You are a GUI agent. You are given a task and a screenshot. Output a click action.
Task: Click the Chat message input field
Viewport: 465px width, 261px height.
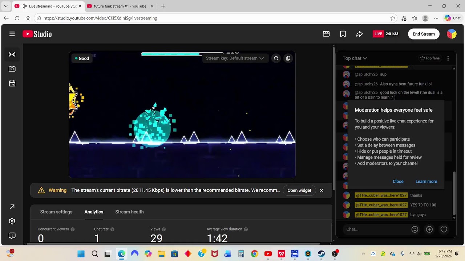coord(376,229)
